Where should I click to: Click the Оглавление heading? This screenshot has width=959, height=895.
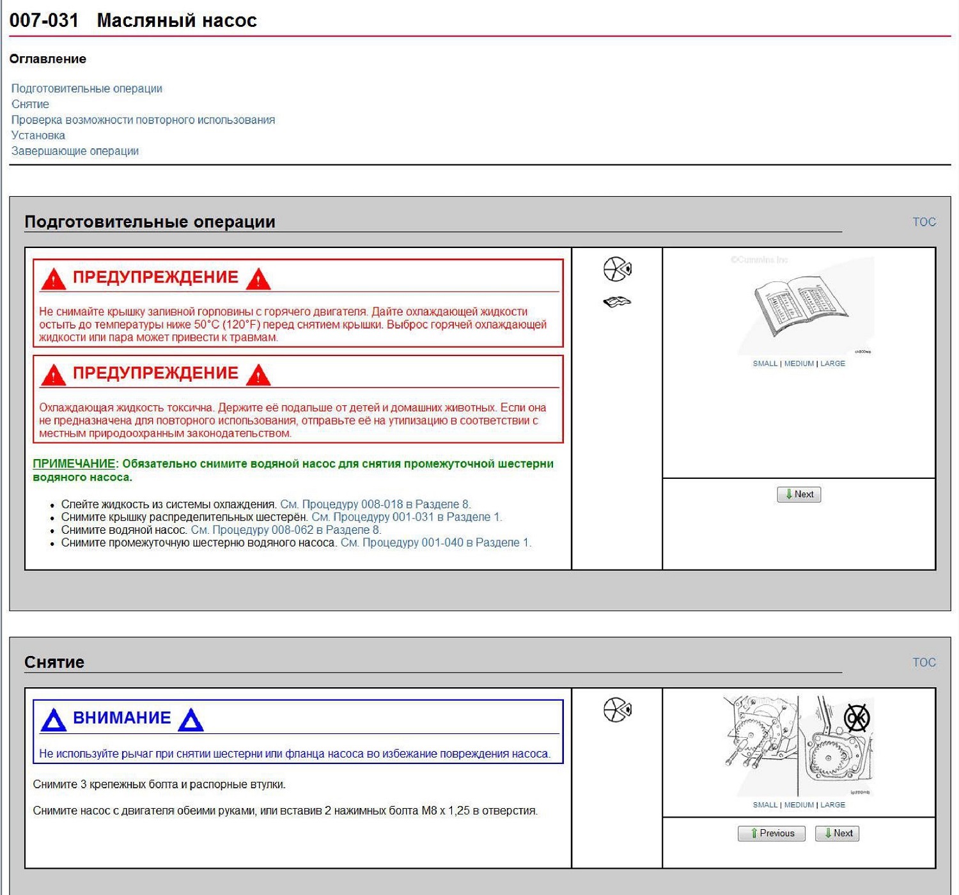[48, 59]
